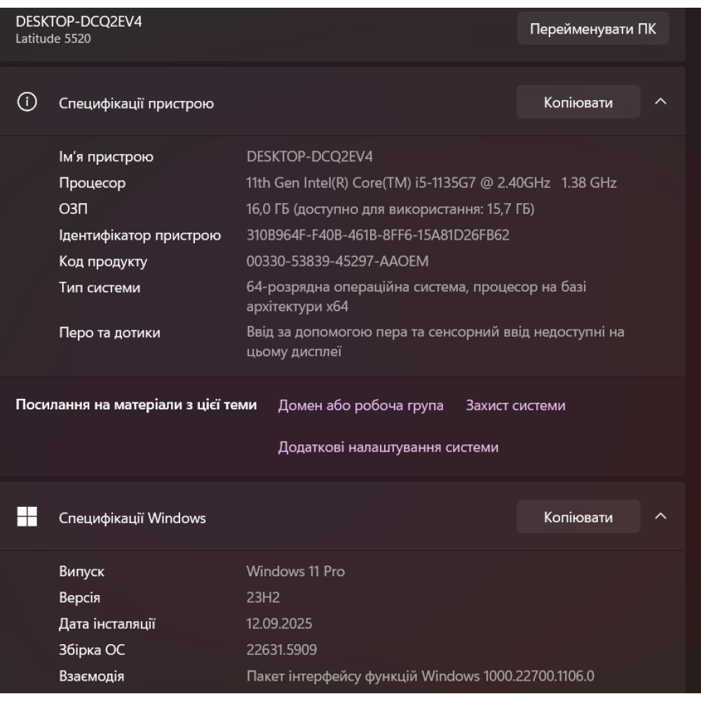Click the Windows 11 Pro edition text
701x701 pixels.
[x=295, y=571]
